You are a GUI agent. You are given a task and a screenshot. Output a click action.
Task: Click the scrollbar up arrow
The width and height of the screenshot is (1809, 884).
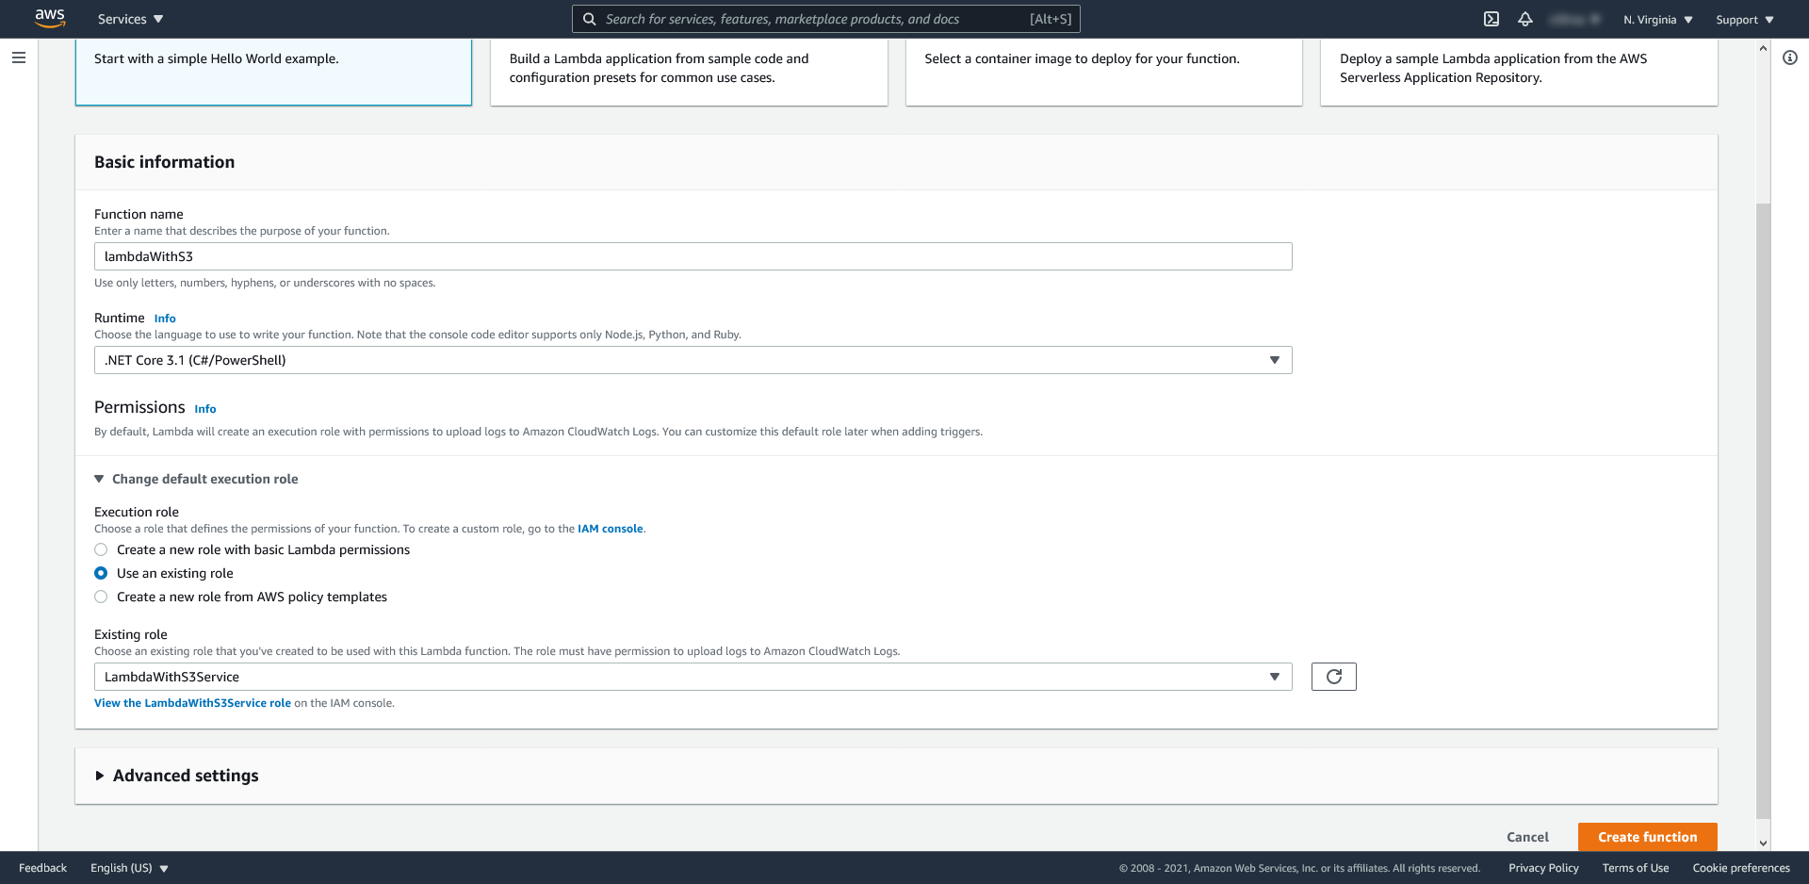coord(1763,47)
